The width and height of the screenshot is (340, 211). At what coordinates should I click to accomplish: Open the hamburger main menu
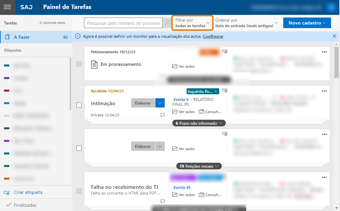point(7,7)
